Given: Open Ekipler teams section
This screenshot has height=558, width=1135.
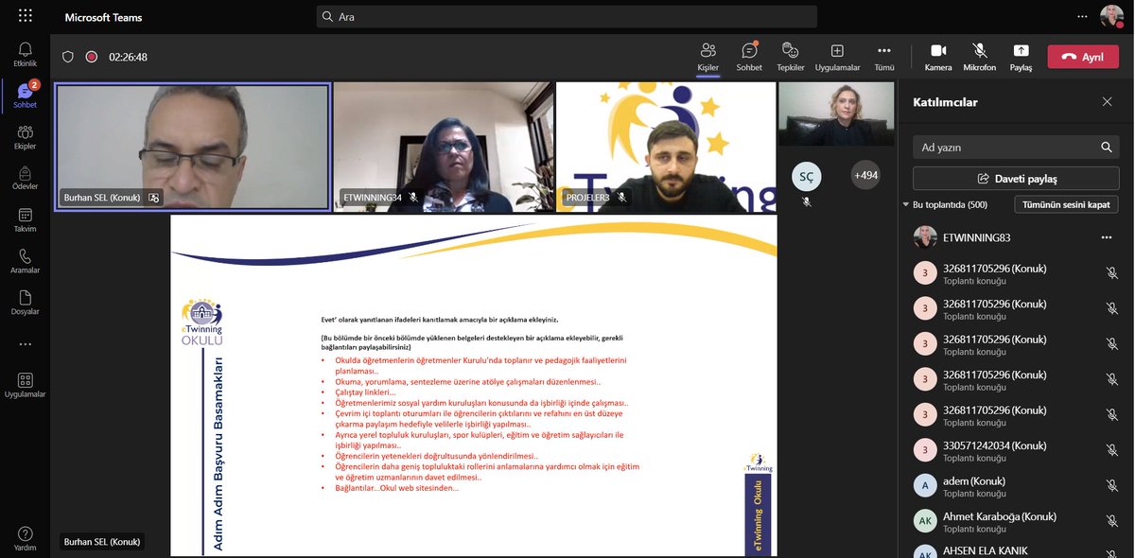Looking at the screenshot, I should 25,137.
